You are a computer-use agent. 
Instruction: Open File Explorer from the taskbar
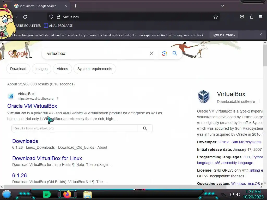[88, 195]
